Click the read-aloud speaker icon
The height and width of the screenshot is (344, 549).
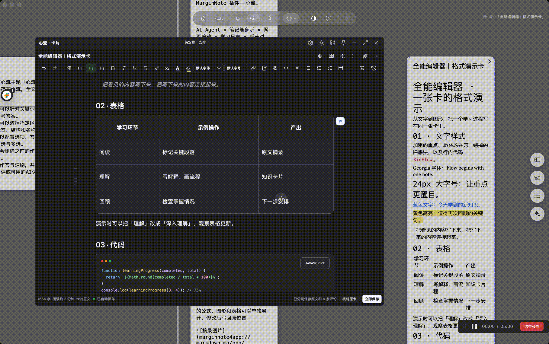pos(343,56)
